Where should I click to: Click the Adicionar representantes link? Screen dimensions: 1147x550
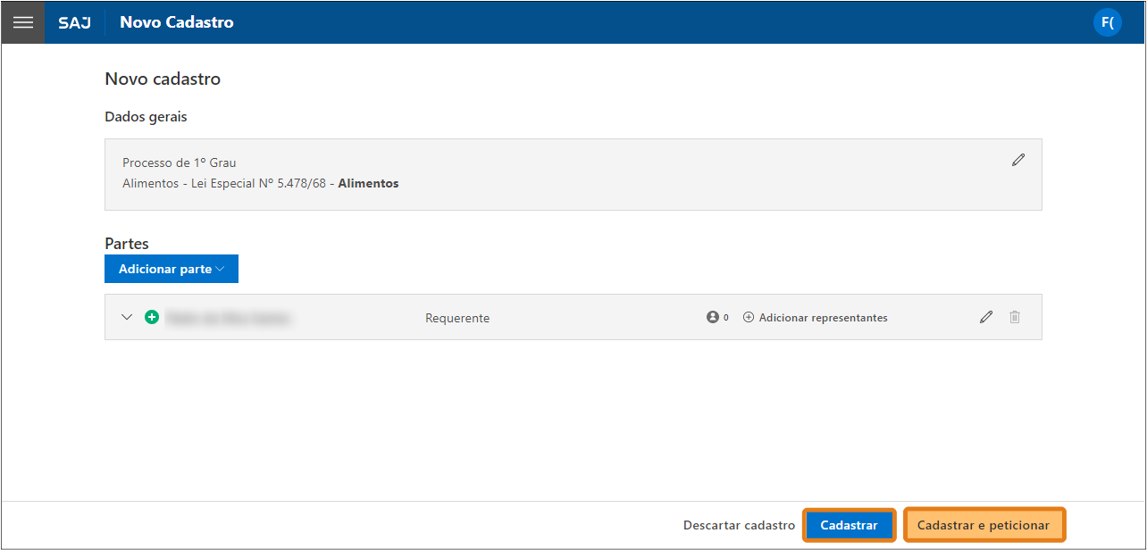823,318
